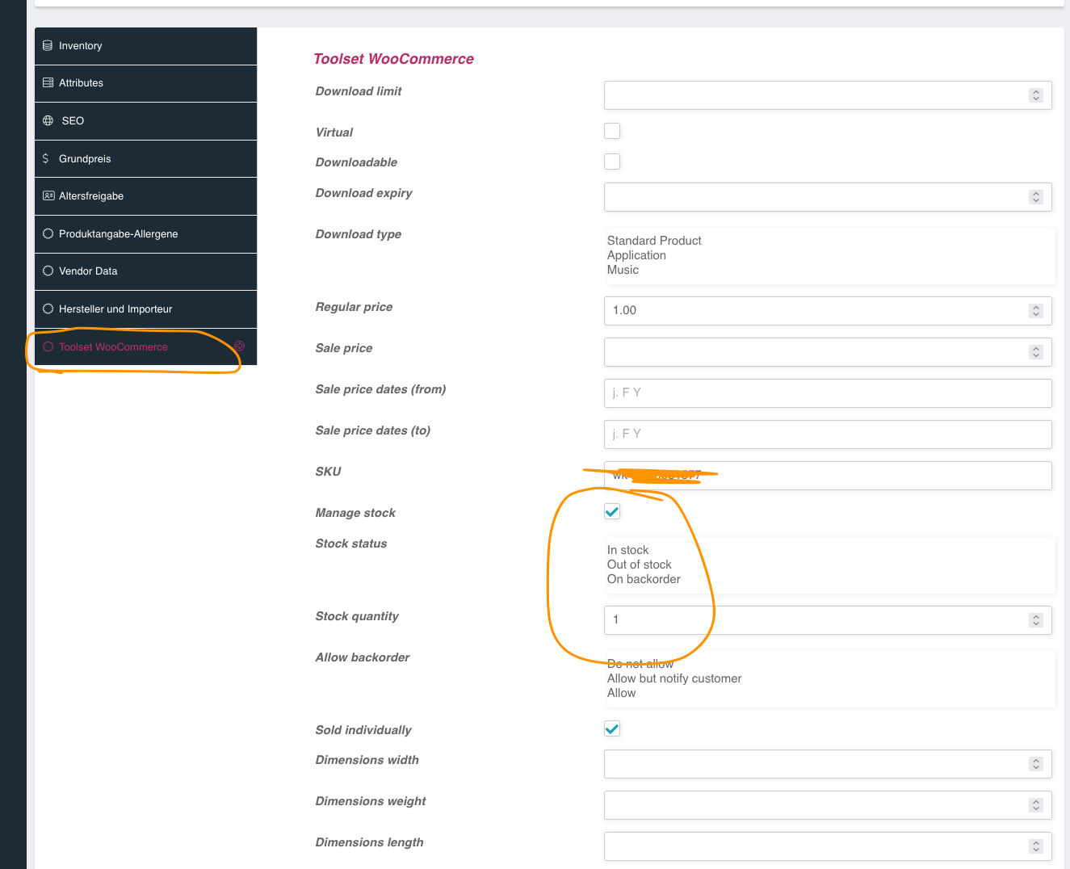Click the Sale price stepper arrows
This screenshot has height=869, width=1070.
pos(1036,352)
